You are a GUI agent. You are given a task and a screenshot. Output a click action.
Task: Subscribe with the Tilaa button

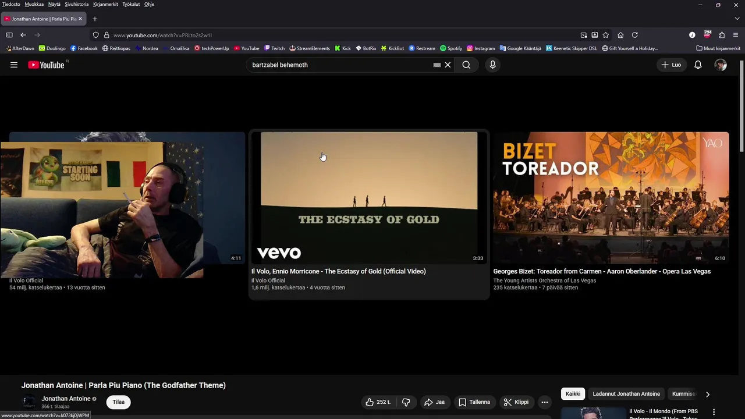tap(119, 402)
